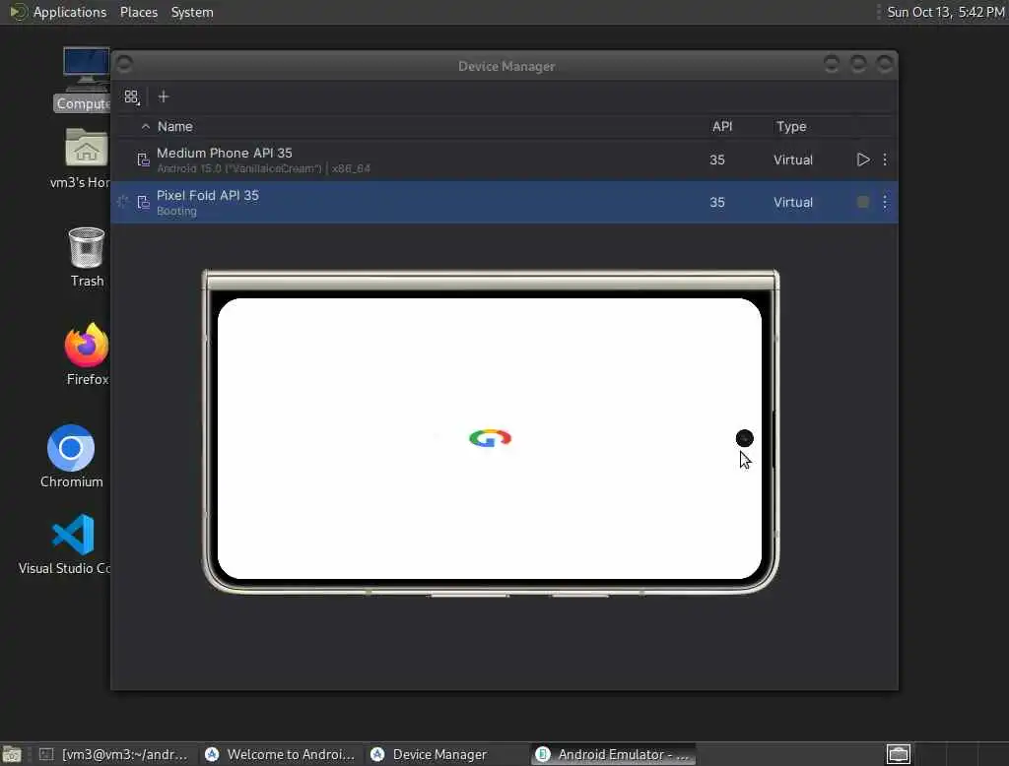Open the Applications menu
Image resolution: width=1009 pixels, height=766 pixels.
(58, 12)
